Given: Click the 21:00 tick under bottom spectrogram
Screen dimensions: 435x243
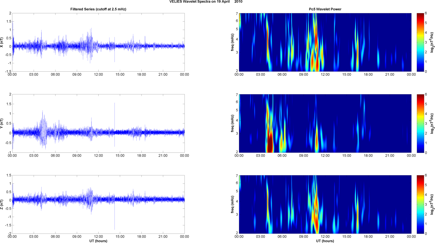Looking at the screenshot, I should (x=390, y=236).
